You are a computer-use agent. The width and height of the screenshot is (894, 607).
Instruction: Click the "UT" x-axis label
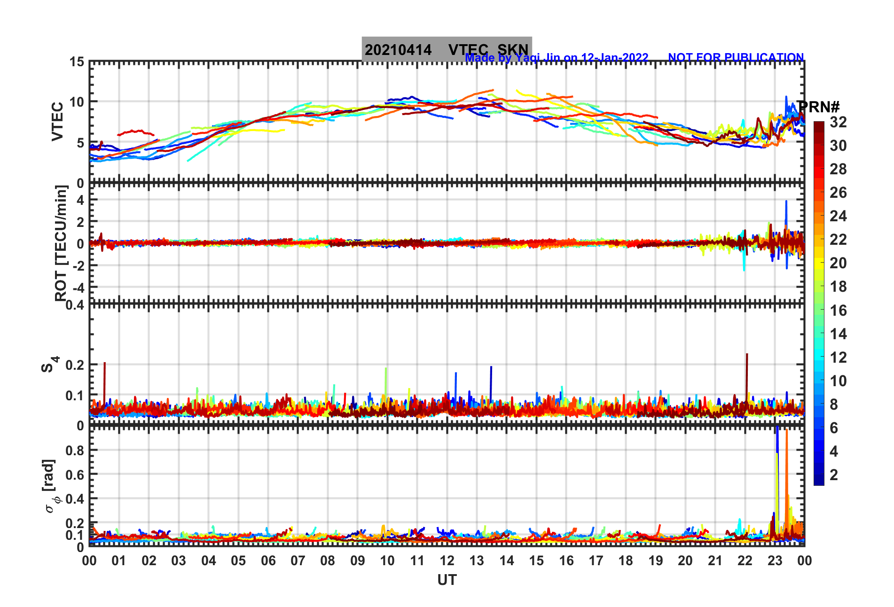pyautogui.click(x=447, y=580)
